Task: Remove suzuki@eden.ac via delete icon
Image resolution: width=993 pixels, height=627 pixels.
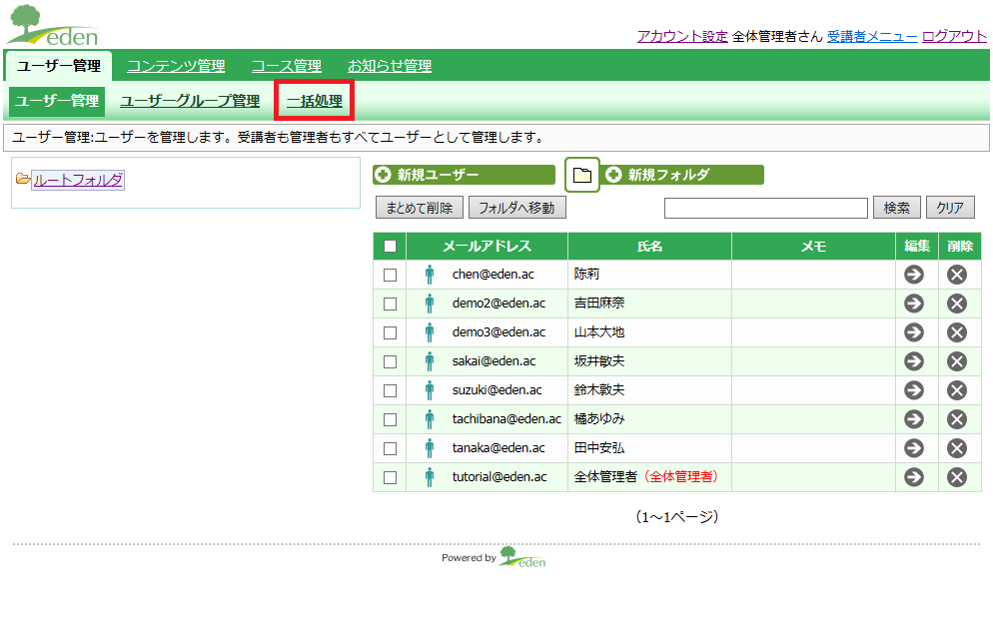Action: (x=957, y=390)
